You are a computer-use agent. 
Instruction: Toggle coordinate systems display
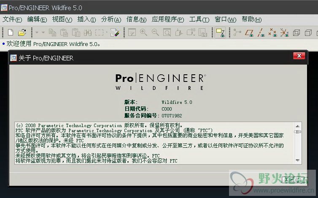coord(284,33)
